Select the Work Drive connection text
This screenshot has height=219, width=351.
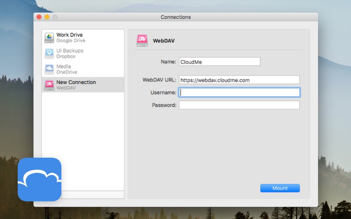coord(69,35)
